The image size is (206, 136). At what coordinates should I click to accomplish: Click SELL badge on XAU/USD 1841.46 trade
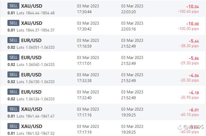13,109
